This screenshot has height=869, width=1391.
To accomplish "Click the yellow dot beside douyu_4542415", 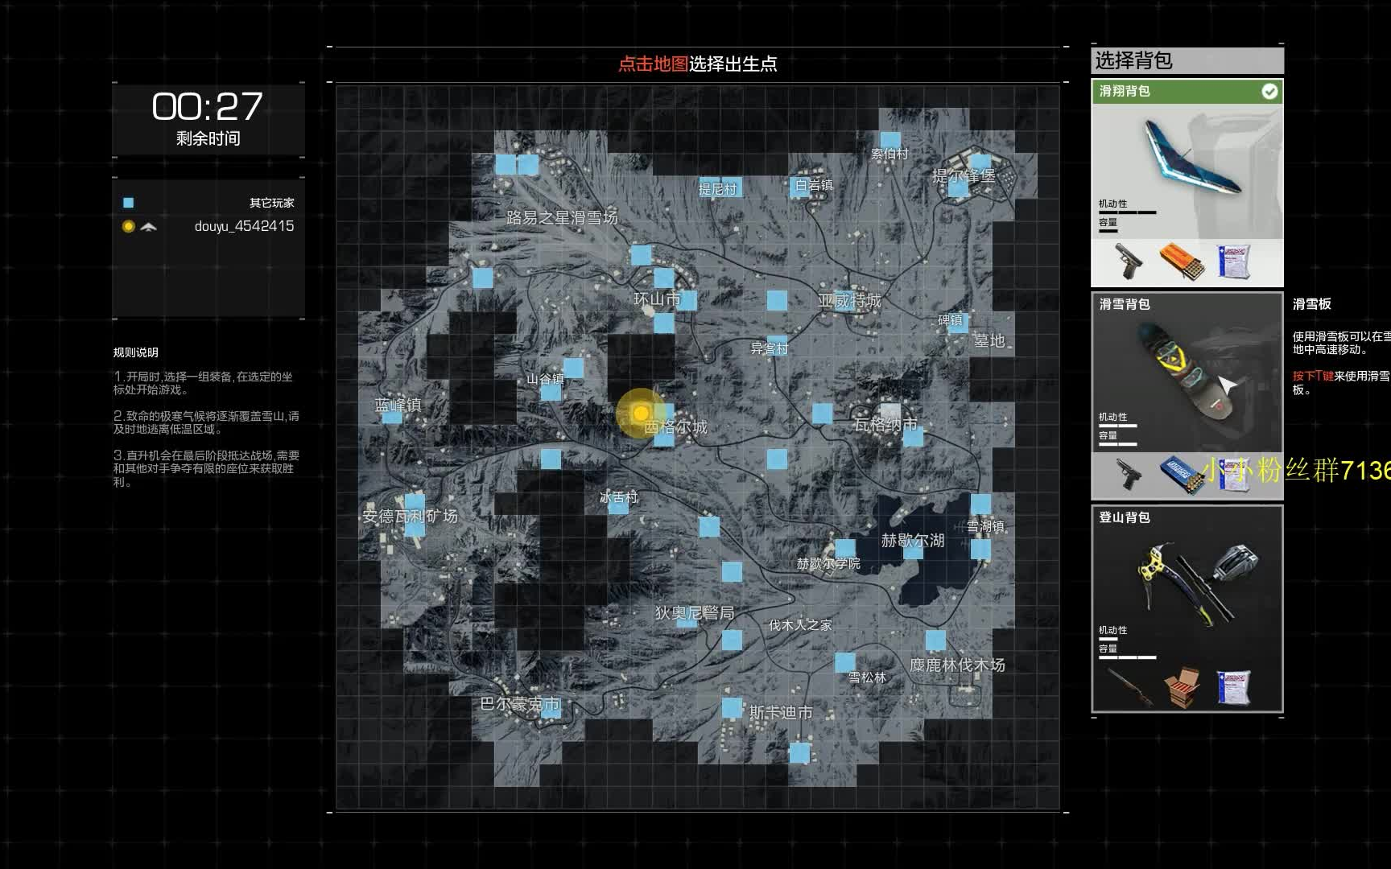I will [x=128, y=227].
